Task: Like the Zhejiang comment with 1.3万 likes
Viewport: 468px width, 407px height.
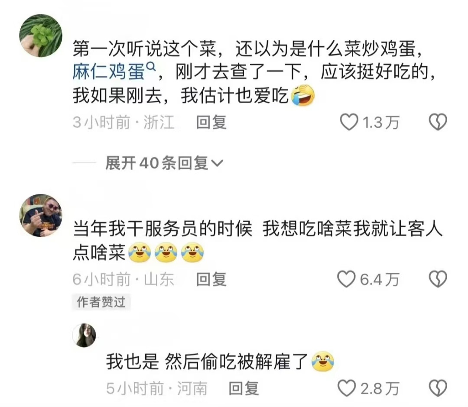Action: tap(348, 122)
